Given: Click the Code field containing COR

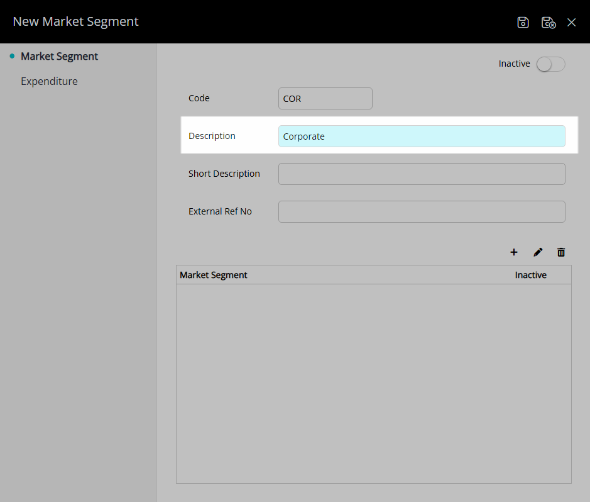Looking at the screenshot, I should coord(325,99).
